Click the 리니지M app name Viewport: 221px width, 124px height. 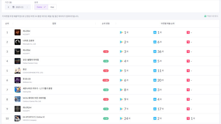point(26,31)
